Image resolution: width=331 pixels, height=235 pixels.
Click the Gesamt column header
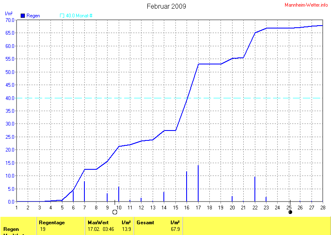145,223
